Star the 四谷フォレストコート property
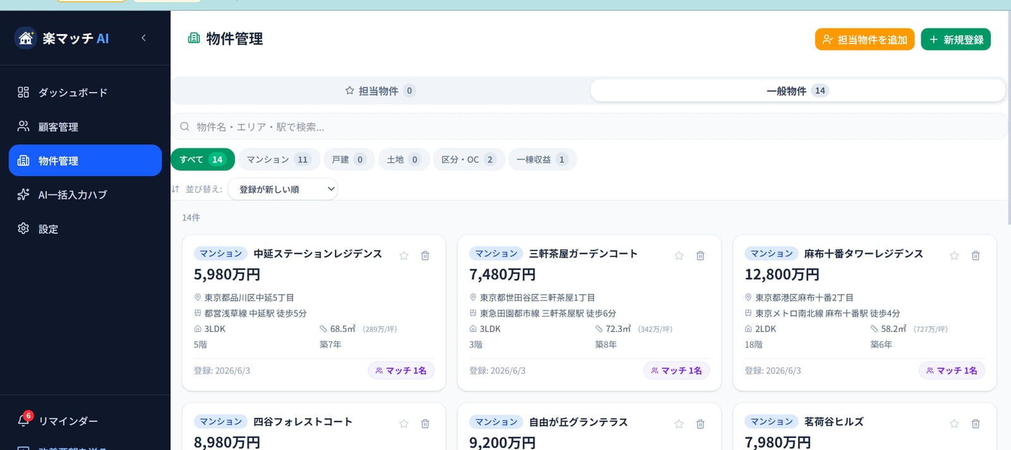The height and width of the screenshot is (450, 1011). 404,423
